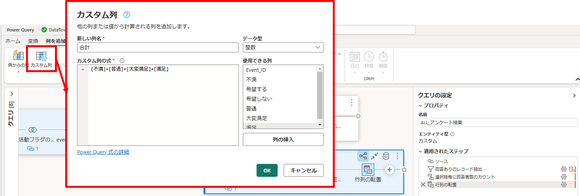Open the データ型 dropdown showing 整数

283,47
